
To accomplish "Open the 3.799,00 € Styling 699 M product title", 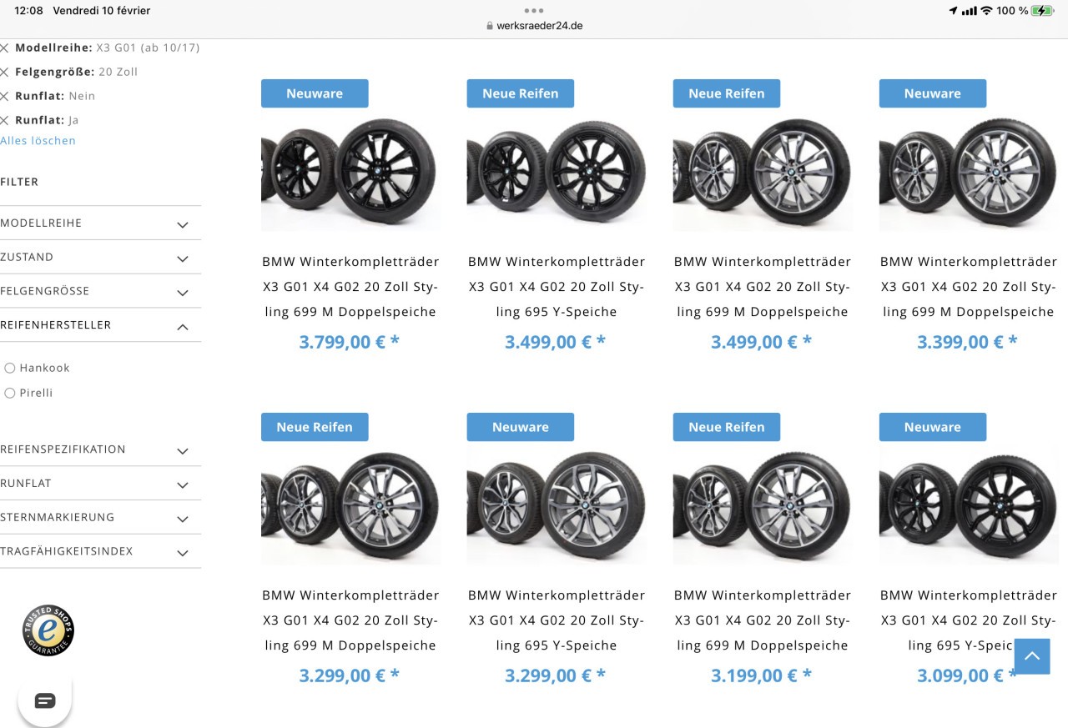I will click(350, 287).
